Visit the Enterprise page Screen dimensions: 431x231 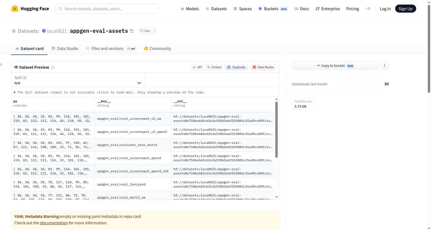[328, 9]
